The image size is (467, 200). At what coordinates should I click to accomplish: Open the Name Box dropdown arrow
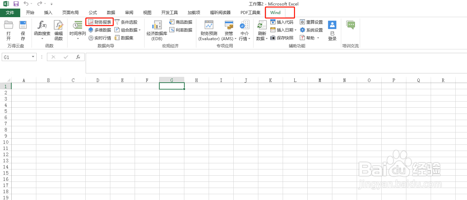coord(33,57)
